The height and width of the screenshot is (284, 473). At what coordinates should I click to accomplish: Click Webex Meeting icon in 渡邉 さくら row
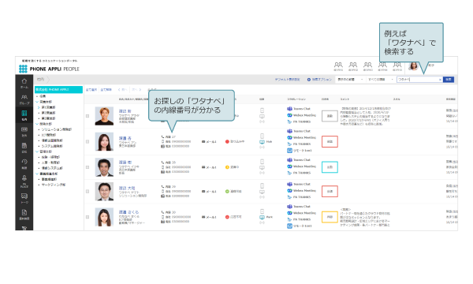(289, 213)
